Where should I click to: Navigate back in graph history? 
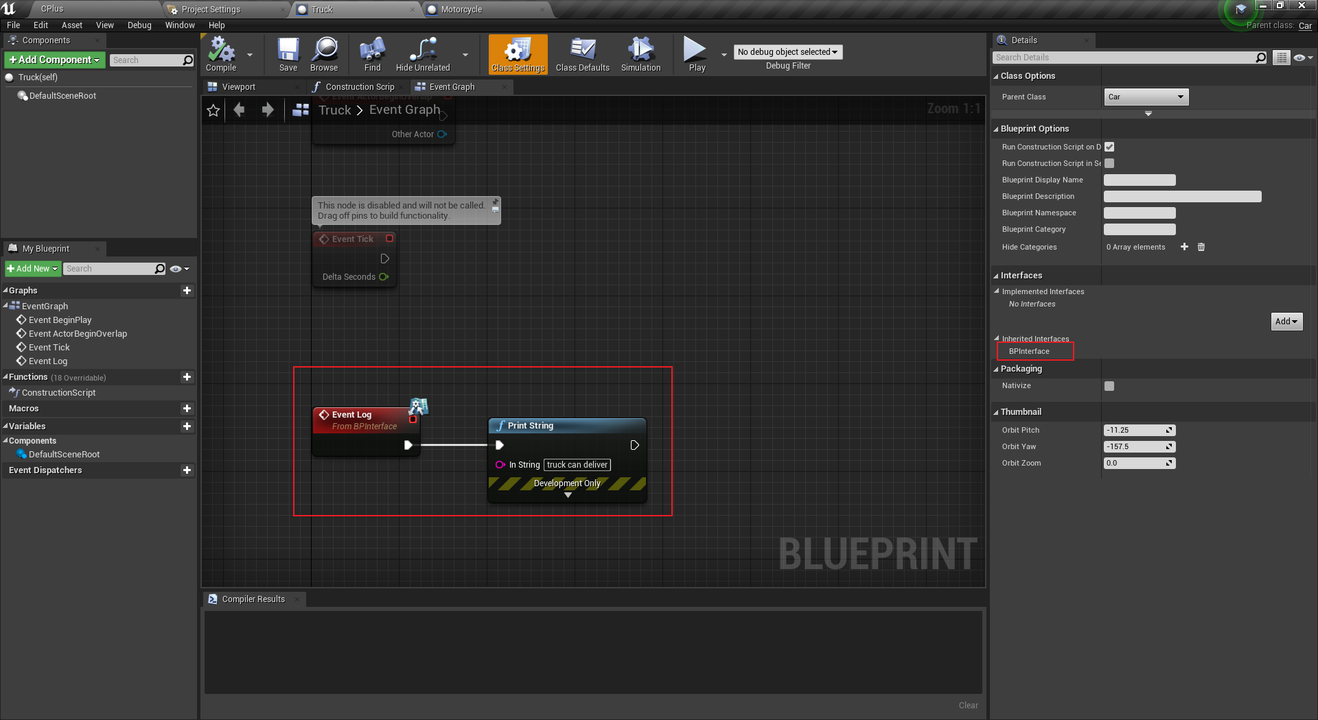[x=239, y=110]
